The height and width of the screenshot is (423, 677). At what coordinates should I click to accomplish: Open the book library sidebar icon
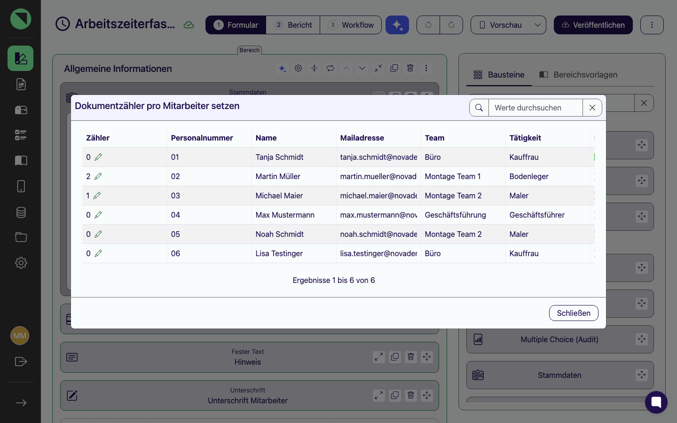coord(21,161)
